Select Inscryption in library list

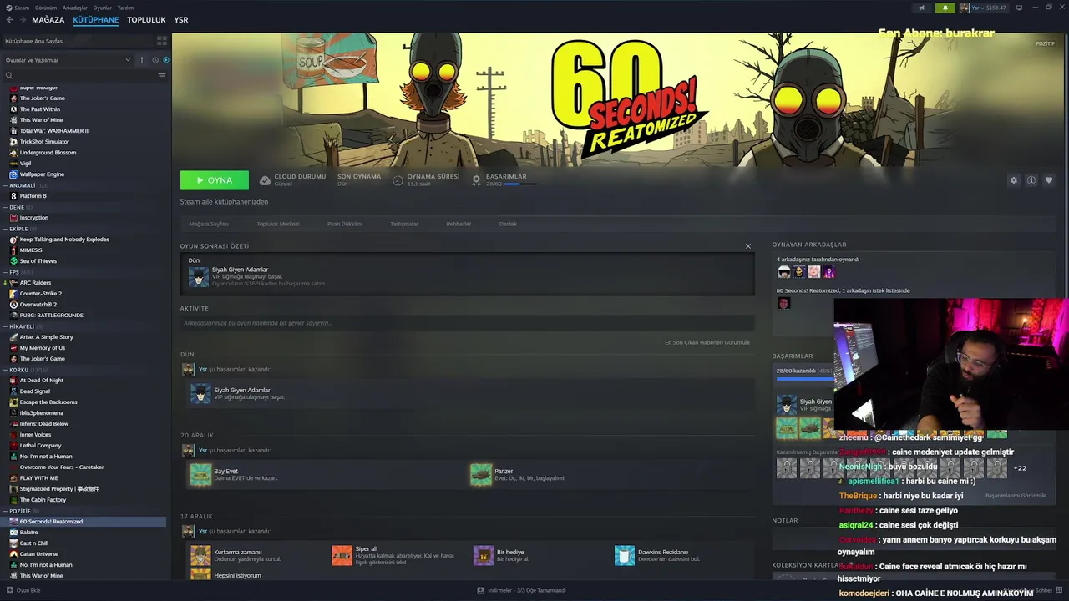[34, 218]
